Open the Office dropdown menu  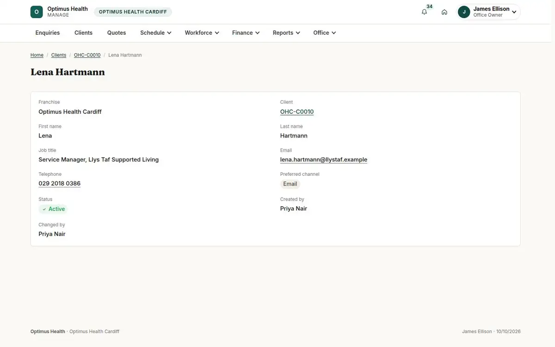(x=325, y=33)
